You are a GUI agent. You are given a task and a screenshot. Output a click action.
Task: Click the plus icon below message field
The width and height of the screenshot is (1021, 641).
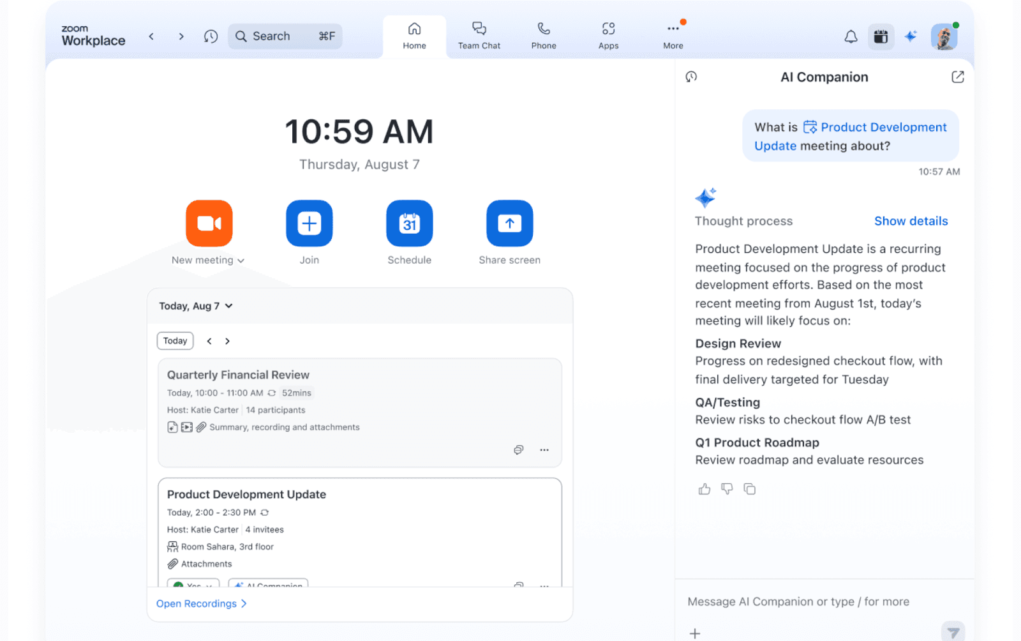tap(695, 633)
